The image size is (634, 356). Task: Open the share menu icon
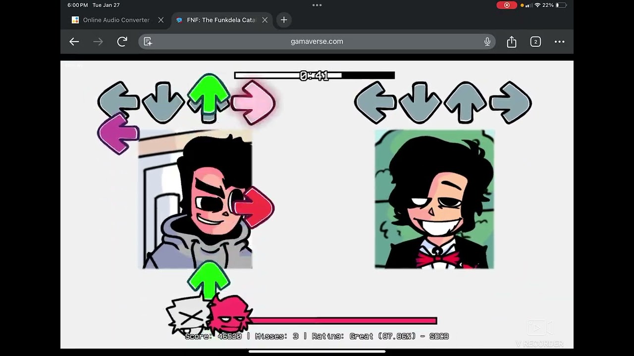coord(512,42)
